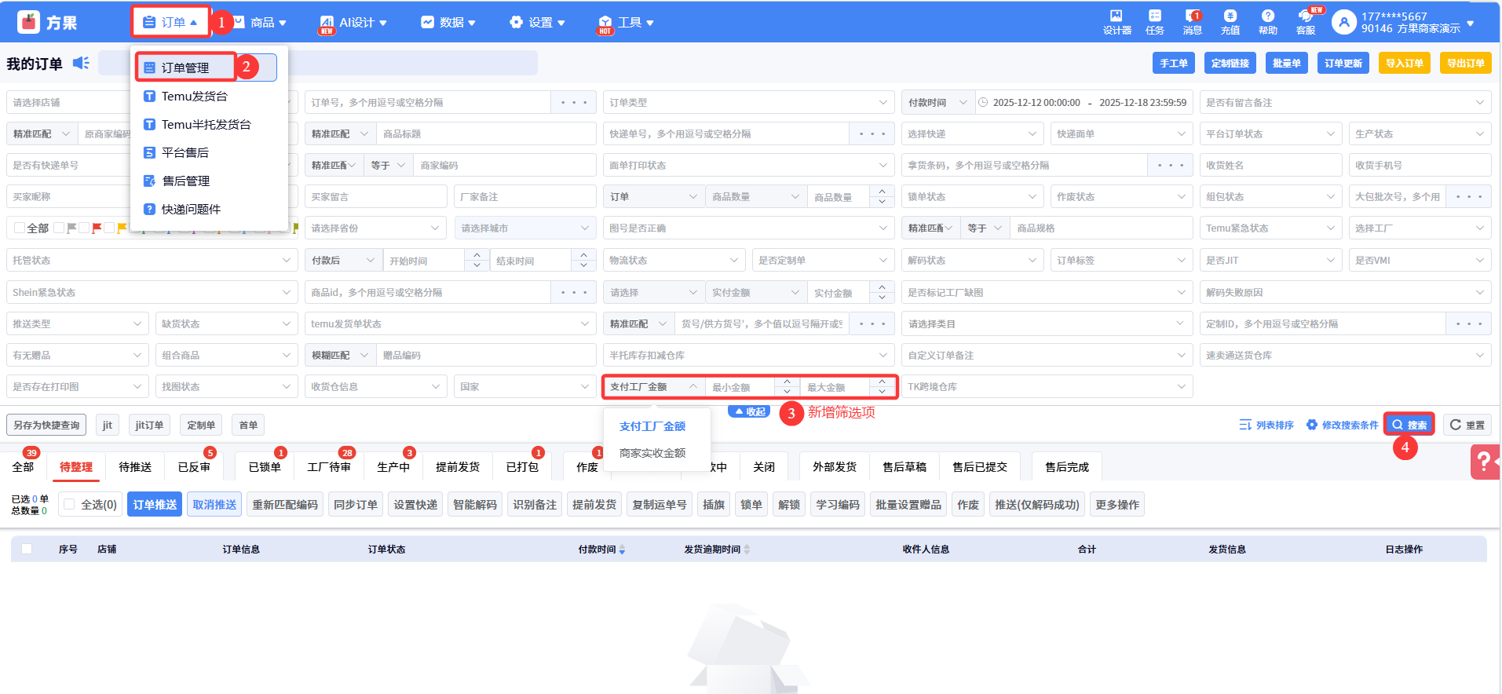Contact support via 客服 icon
The image size is (1502, 694).
1306,22
